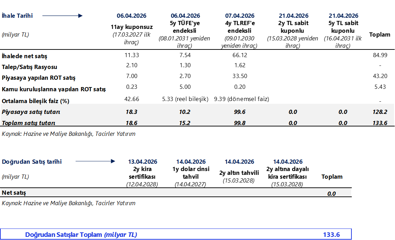
Task: Click the 84.99 total net sales cell
Action: 380,55
